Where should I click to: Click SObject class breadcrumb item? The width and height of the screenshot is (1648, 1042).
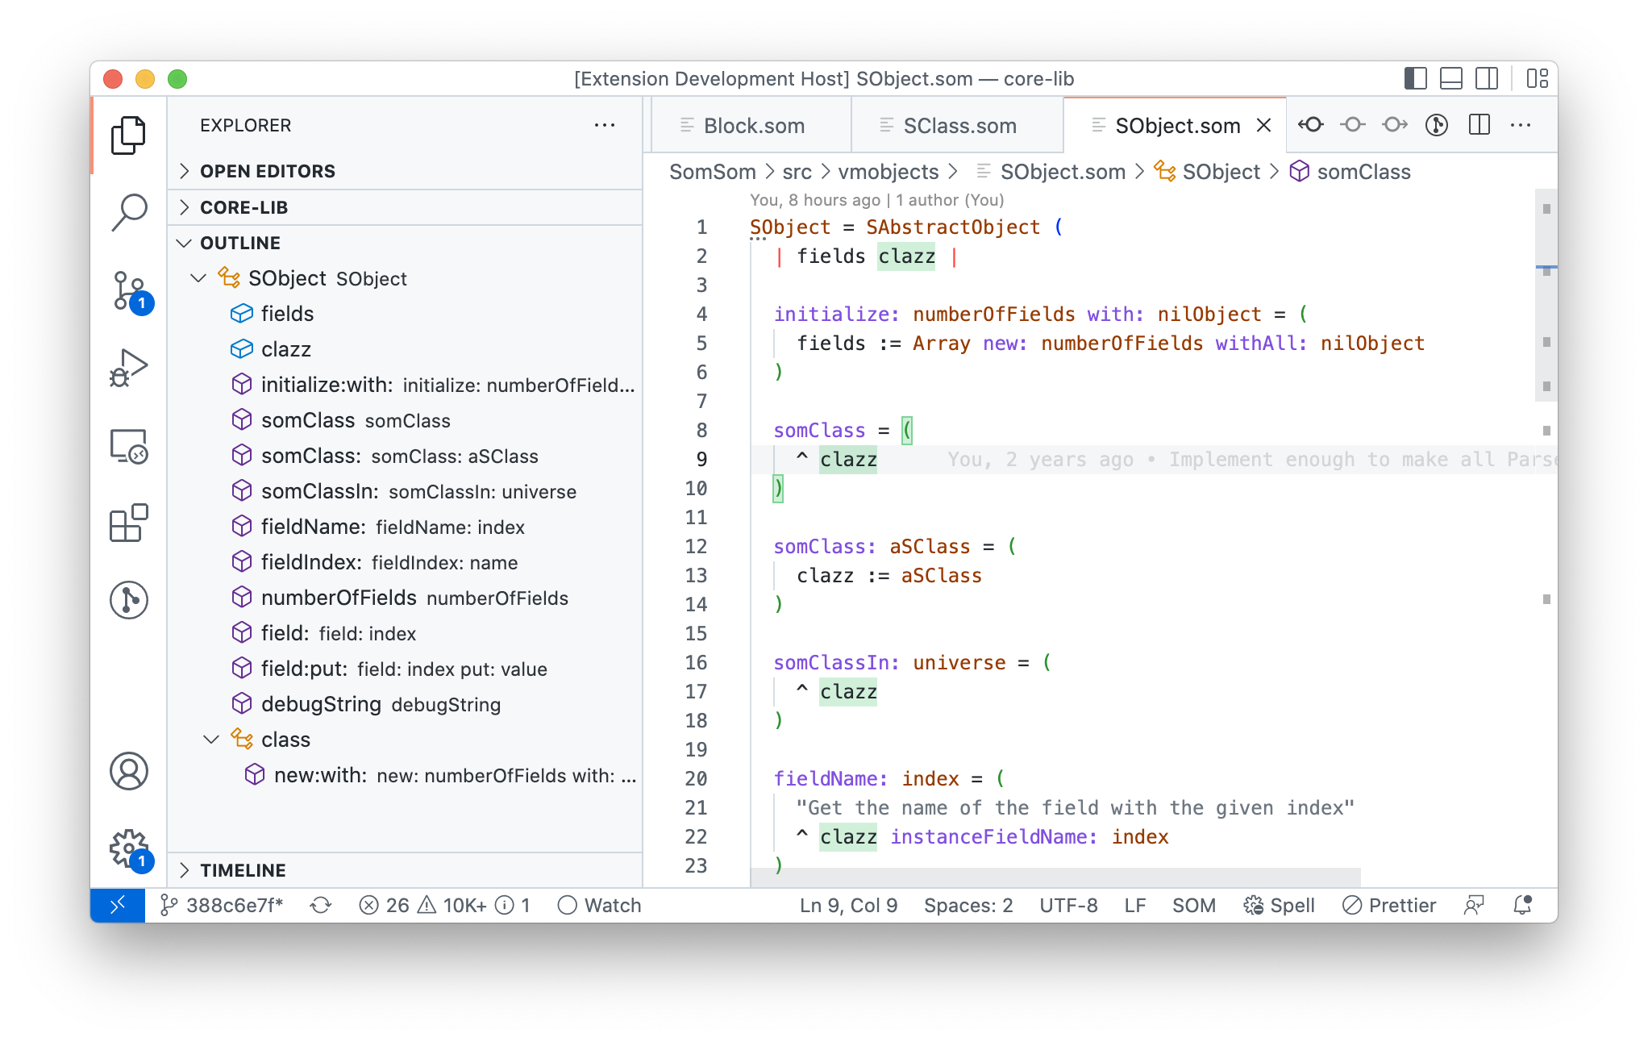pos(1207,172)
